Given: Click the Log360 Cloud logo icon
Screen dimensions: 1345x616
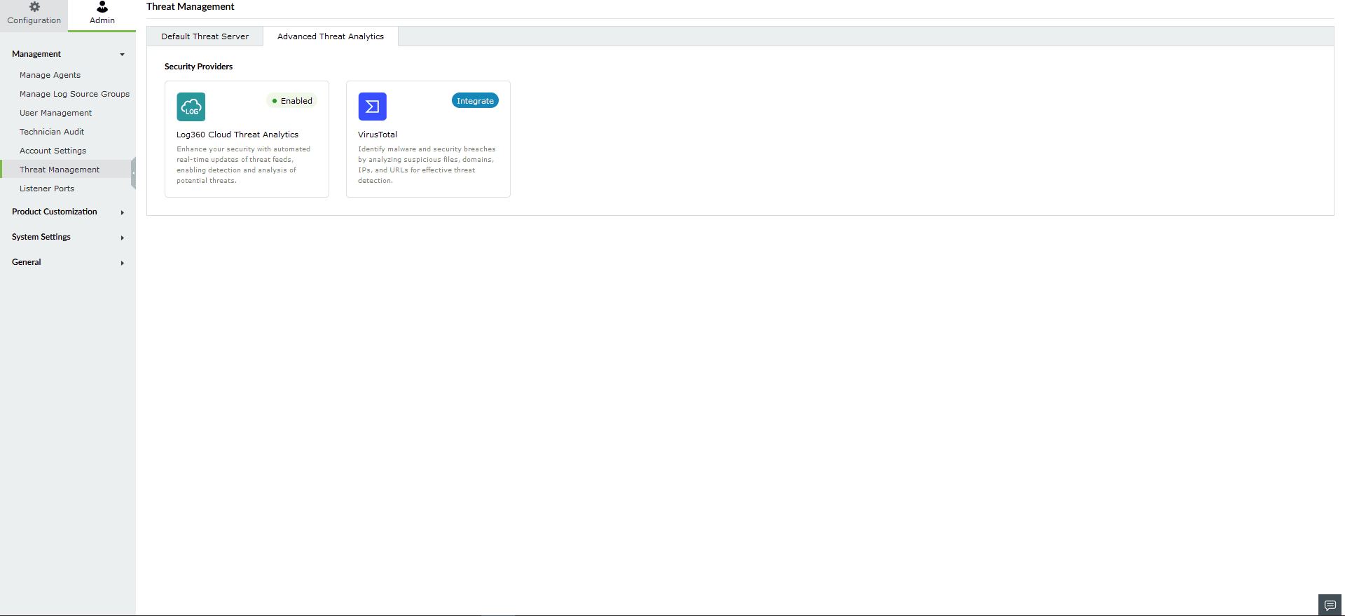Looking at the screenshot, I should [191, 107].
